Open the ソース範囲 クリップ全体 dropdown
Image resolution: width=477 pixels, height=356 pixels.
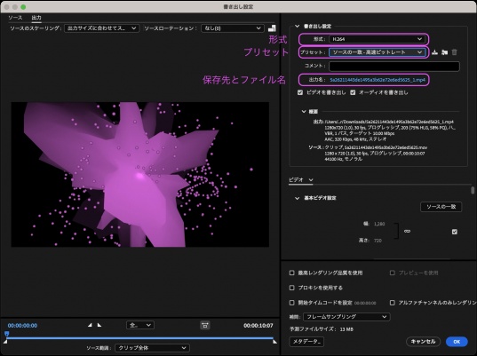pyautogui.click(x=152, y=348)
